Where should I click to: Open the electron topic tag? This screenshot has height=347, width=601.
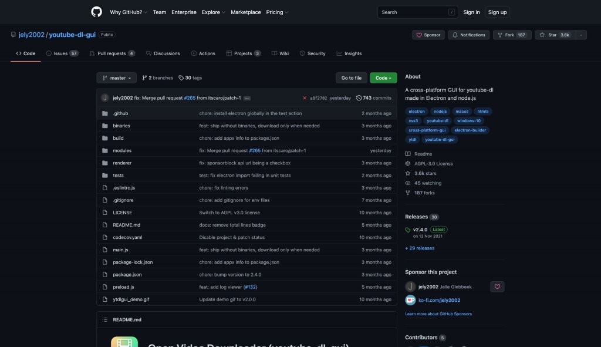point(417,111)
